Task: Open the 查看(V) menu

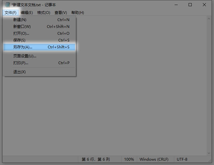Action: pyautogui.click(x=60, y=13)
